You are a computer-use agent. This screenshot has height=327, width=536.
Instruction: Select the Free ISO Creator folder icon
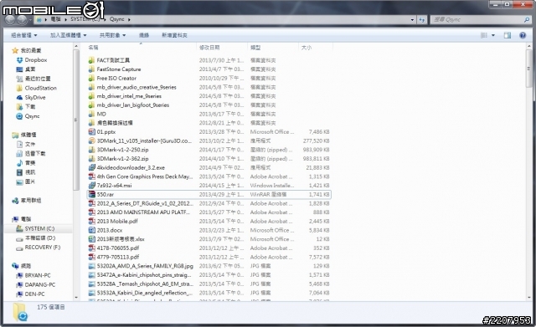pos(91,78)
